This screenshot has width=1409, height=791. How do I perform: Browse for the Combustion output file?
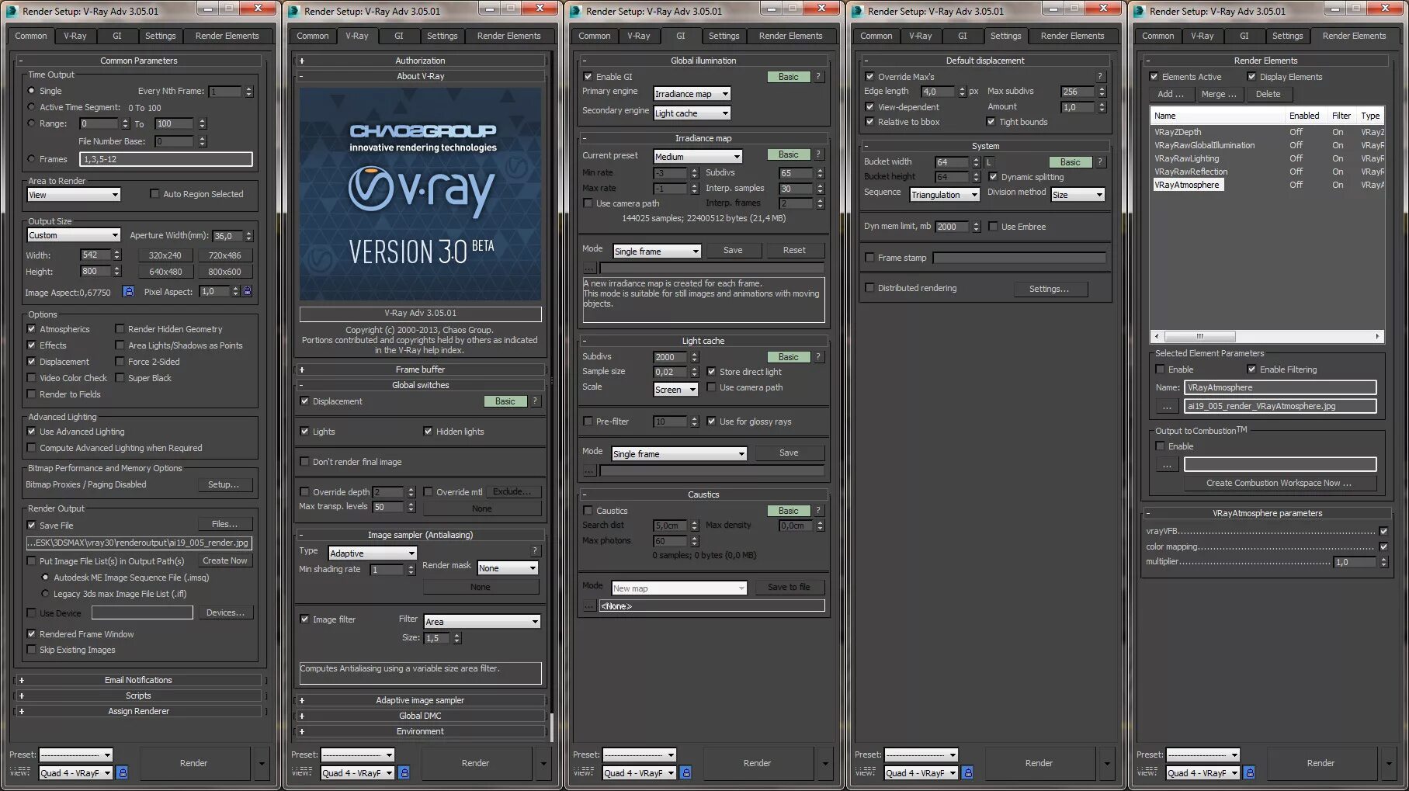pyautogui.click(x=1167, y=465)
